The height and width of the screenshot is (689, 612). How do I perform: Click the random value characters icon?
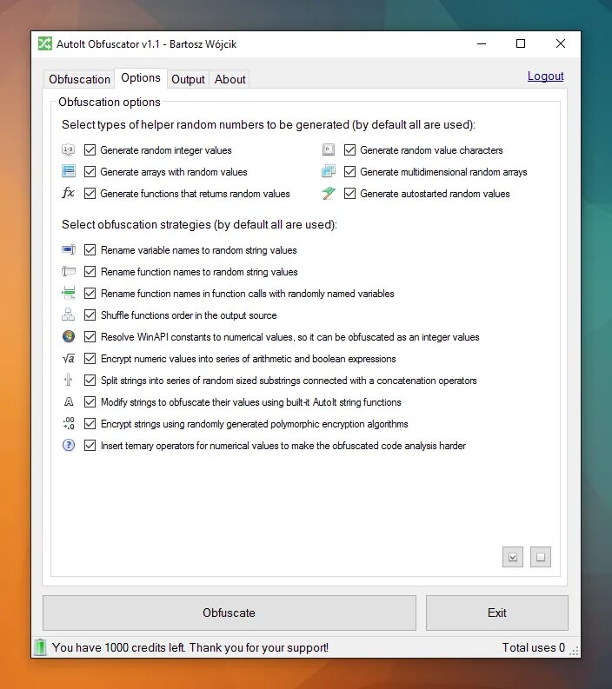[329, 149]
